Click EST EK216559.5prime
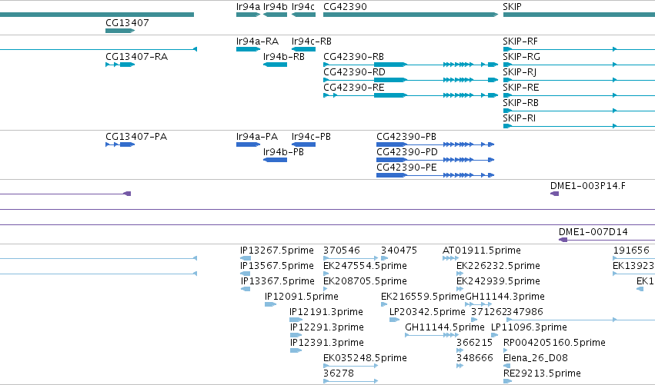 [423, 297]
